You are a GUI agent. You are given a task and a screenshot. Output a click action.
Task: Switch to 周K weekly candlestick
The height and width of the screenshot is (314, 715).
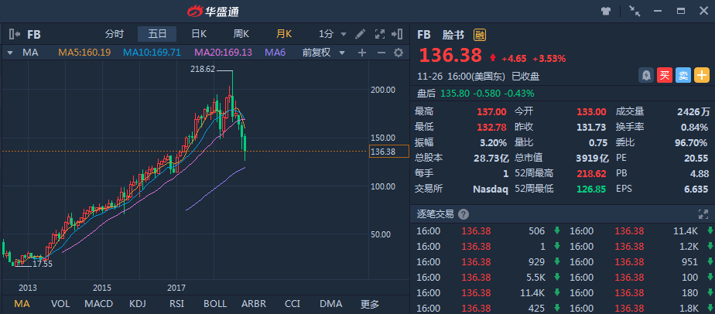241,34
